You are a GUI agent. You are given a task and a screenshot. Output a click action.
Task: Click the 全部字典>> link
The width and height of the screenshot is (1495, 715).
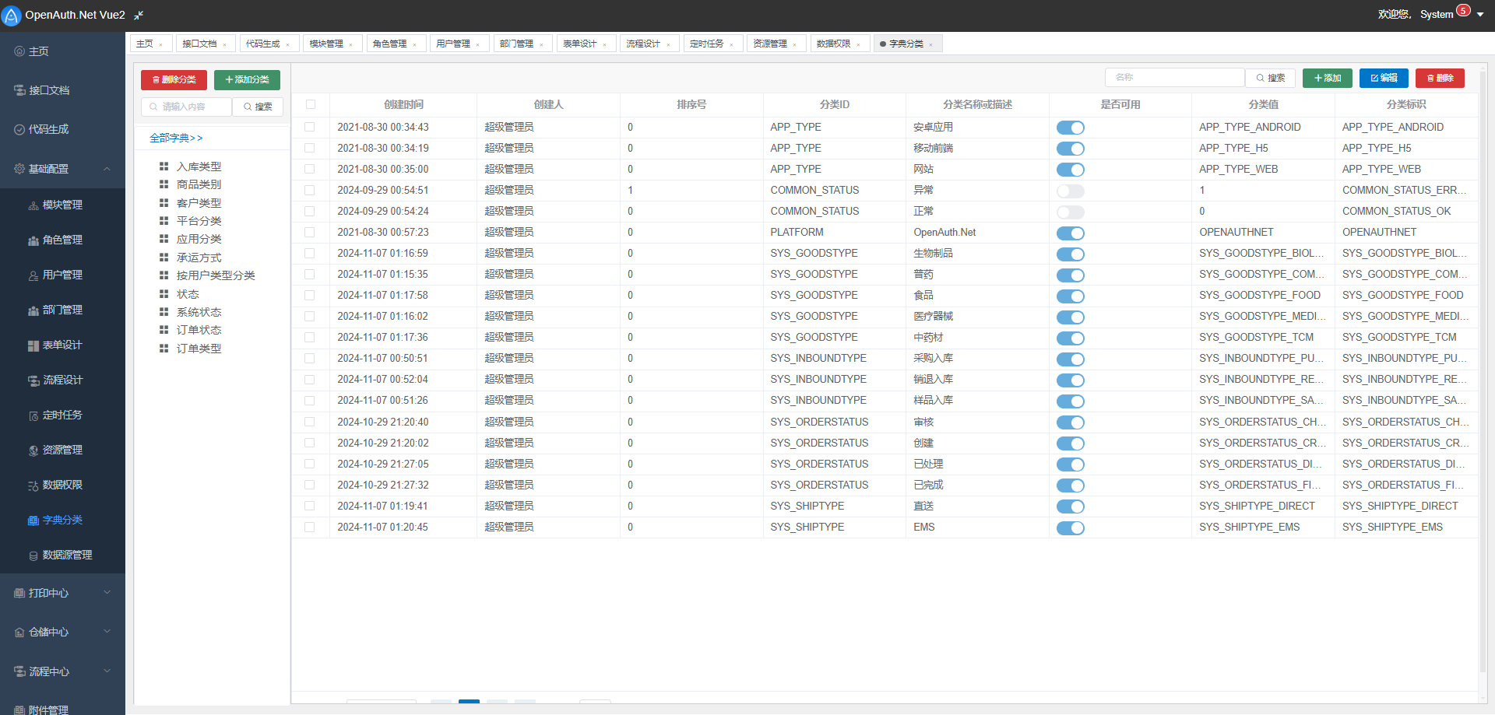tap(176, 138)
